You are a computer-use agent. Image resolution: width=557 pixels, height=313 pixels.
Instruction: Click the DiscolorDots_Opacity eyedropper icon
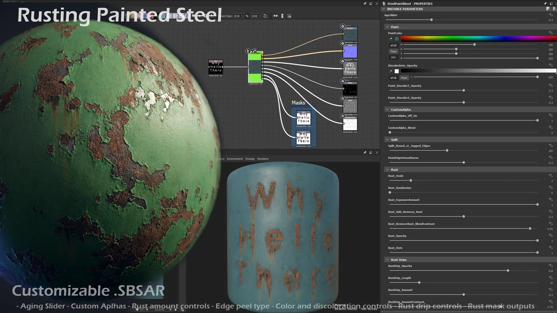(x=391, y=71)
